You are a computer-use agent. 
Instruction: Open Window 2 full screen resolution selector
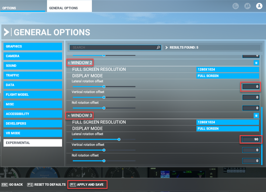point(228,69)
